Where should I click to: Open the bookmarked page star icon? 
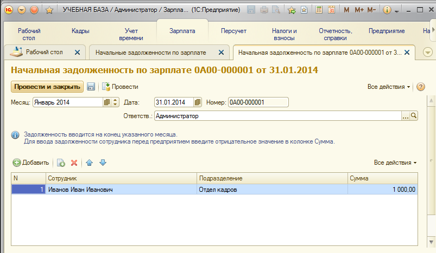304,10
